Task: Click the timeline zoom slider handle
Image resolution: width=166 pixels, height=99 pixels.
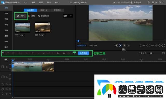Action: pyautogui.click(x=151, y=53)
